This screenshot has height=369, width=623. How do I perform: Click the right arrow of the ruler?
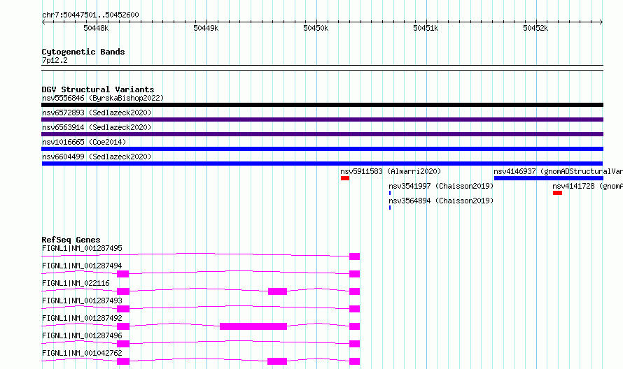[x=601, y=22]
